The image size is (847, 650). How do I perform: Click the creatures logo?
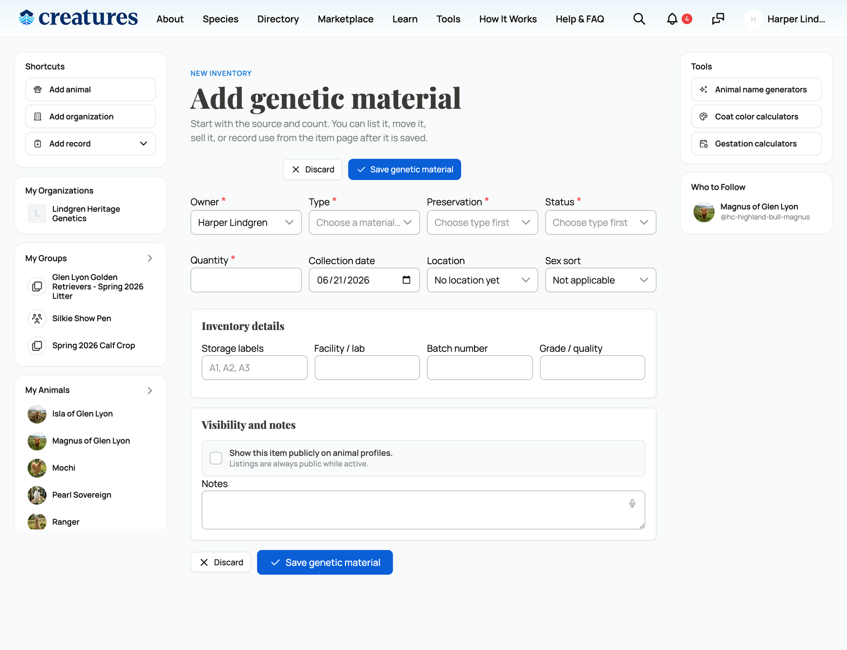pos(78,18)
